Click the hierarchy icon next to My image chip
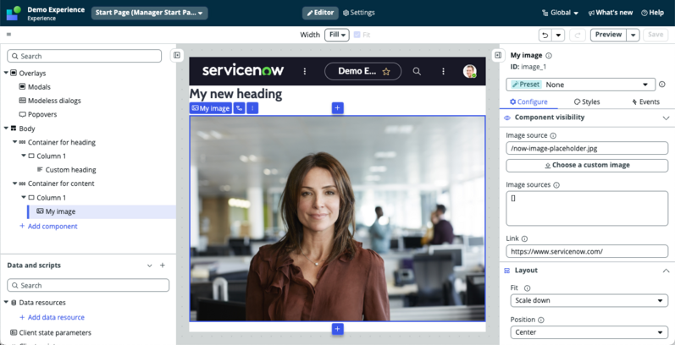The image size is (675, 345). [239, 108]
